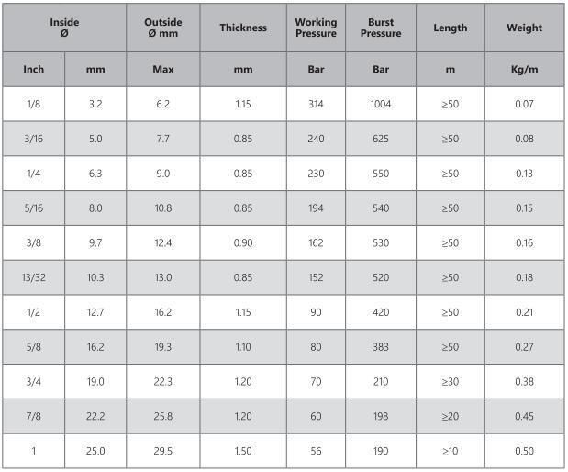
Task: Select the 0.50 weight value
Action: 524,451
